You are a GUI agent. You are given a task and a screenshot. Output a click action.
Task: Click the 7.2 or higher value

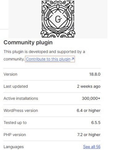(89, 135)
